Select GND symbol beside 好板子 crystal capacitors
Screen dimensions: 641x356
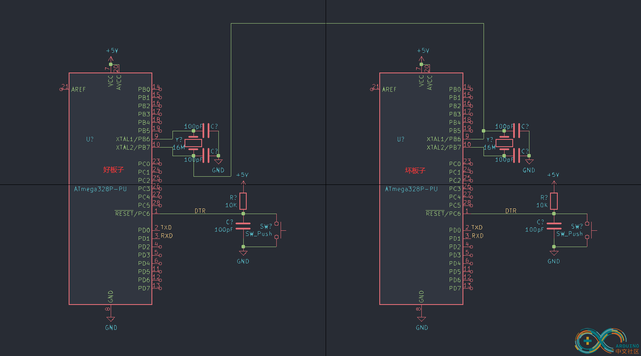(x=218, y=166)
